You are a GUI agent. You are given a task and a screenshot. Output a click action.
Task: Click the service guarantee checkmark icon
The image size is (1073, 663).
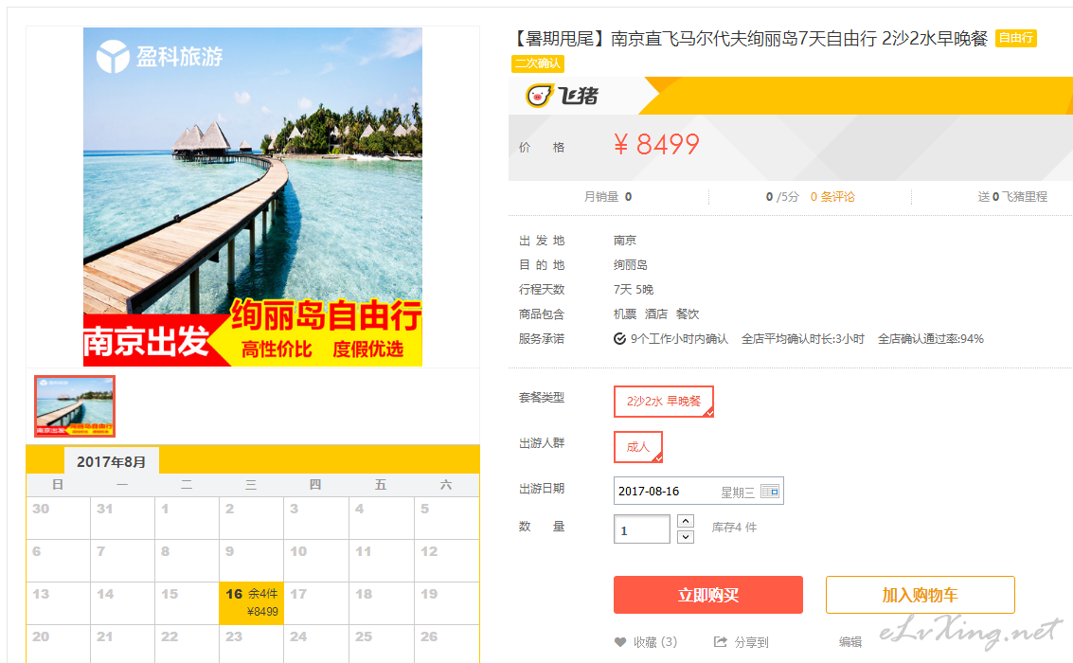pyautogui.click(x=619, y=339)
